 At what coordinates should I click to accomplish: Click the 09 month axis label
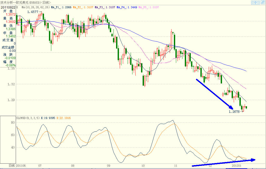[109, 166]
